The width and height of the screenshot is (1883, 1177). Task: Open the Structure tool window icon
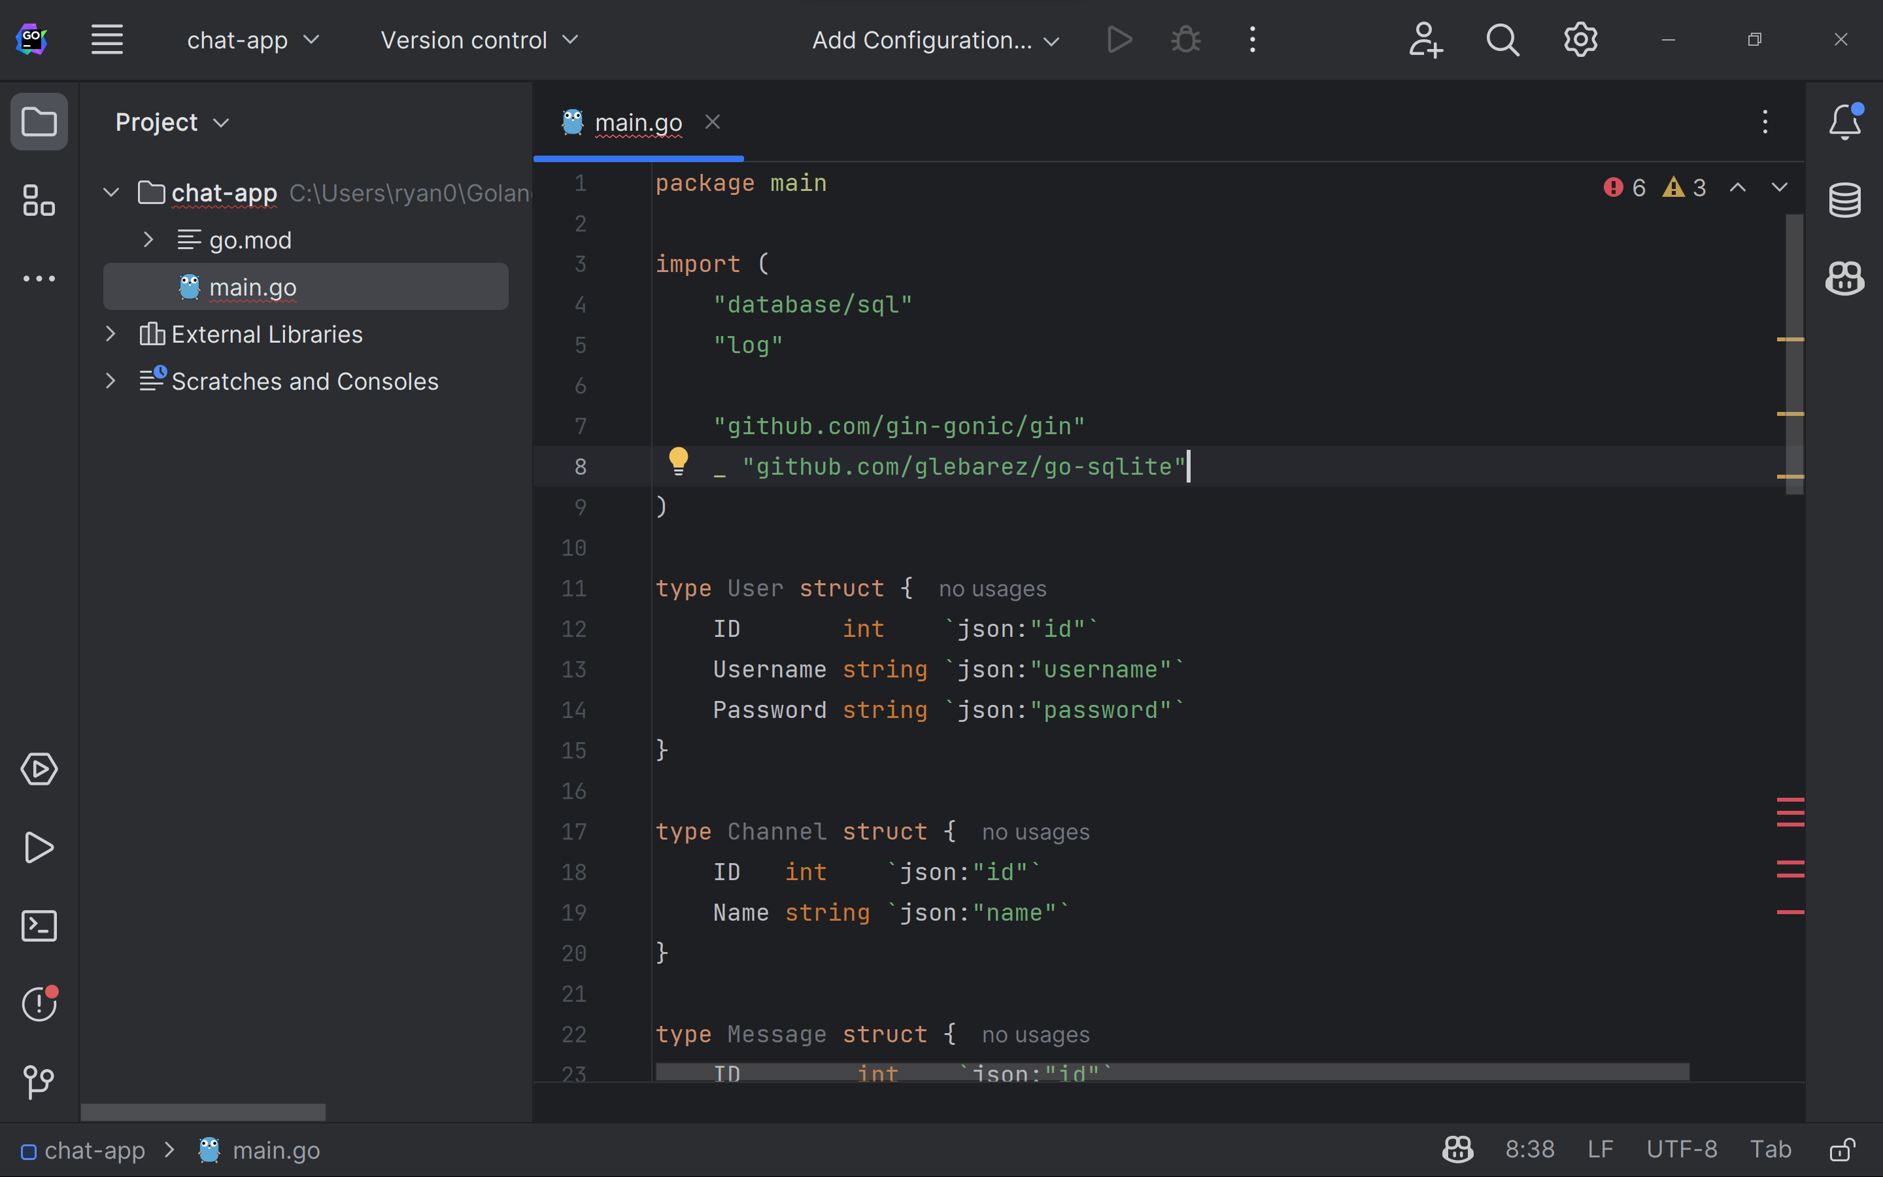pyautogui.click(x=39, y=200)
